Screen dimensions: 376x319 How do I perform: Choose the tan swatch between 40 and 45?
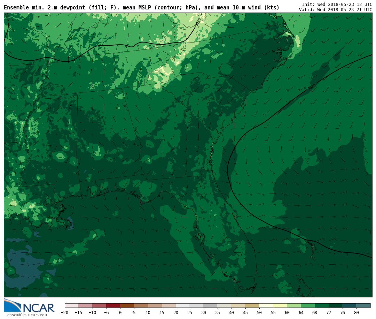(x=238, y=306)
